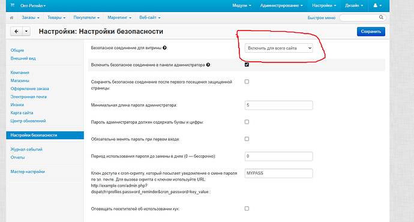Enable cookie usage notification for visitors
Image resolution: width=414 pixels, height=222 pixels.
pyautogui.click(x=247, y=209)
